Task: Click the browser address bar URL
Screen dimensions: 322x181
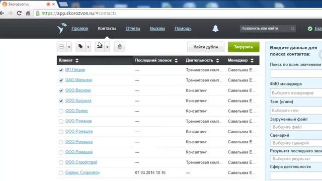Action: (x=78, y=14)
